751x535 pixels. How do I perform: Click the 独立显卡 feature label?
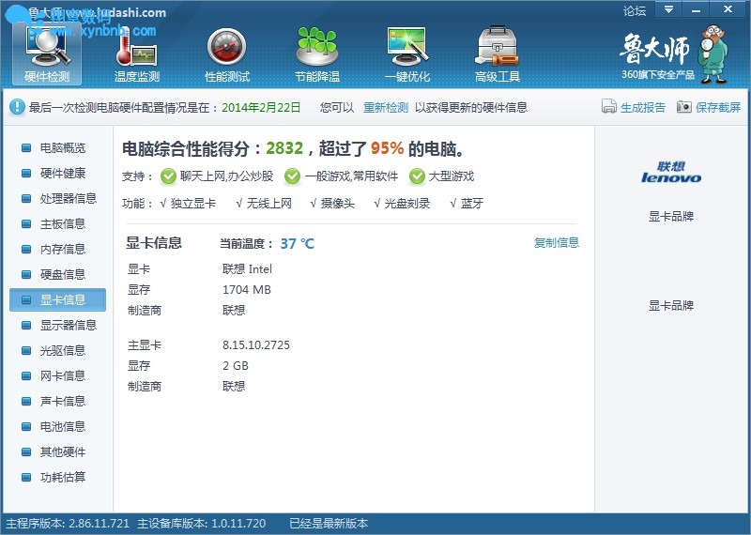click(193, 204)
